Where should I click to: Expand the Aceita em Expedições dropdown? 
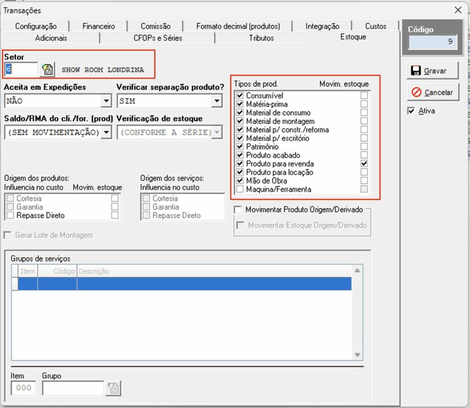106,101
